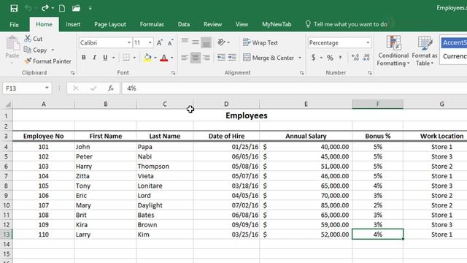Switch to the Review tab
Screen dimensions: 467x263
[212, 24]
